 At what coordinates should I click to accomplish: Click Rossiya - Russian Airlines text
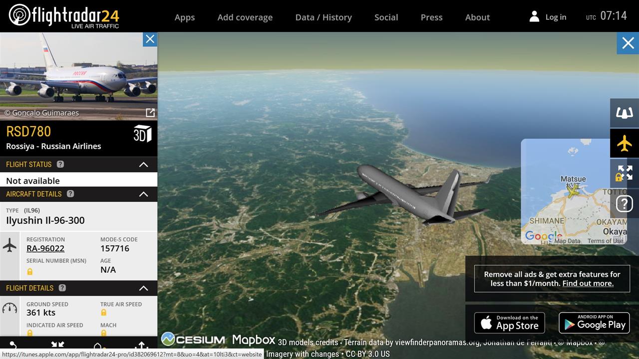[53, 146]
